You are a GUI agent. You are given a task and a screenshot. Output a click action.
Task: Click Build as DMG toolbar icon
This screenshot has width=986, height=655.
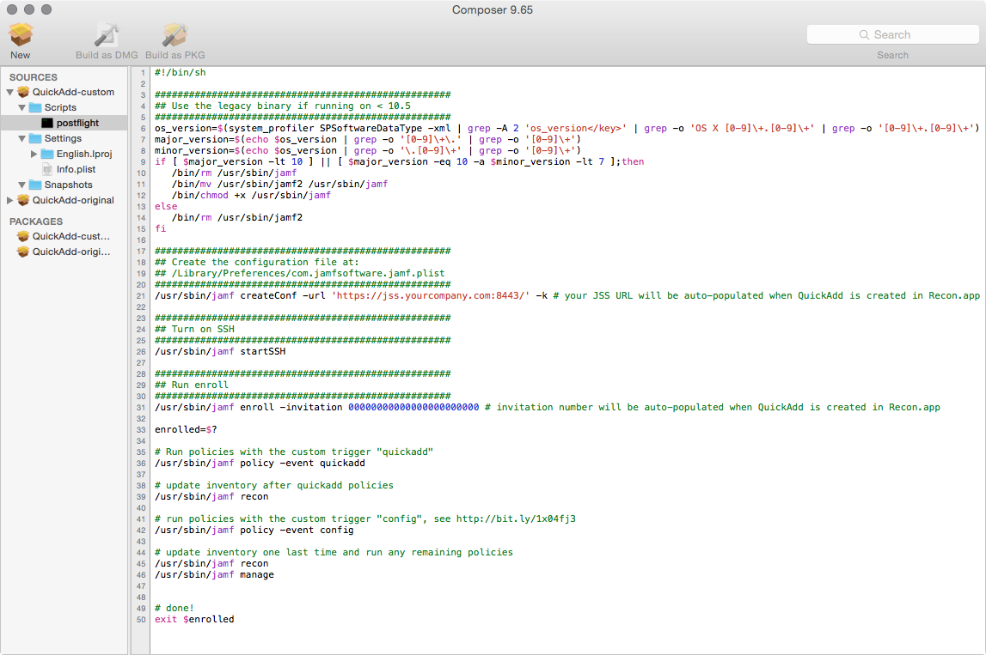107,35
